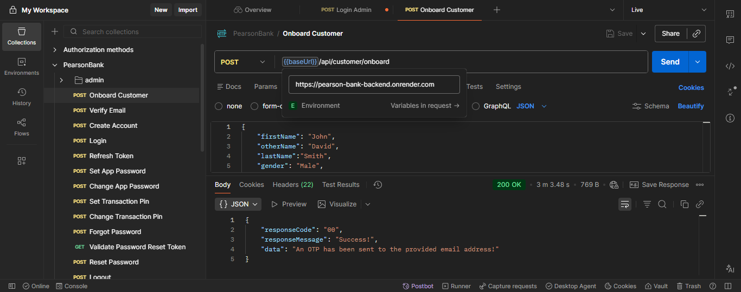Open the info icon in the right sidebar
This screenshot has height=292, width=741.
pos(730,118)
